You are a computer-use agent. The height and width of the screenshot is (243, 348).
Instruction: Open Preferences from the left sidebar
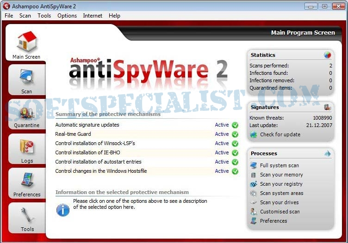[26, 183]
